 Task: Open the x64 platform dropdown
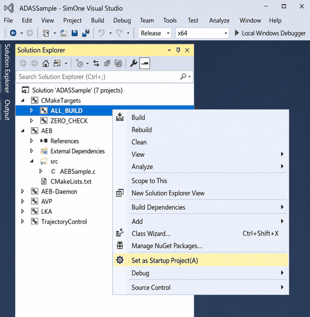pyautogui.click(x=202, y=33)
